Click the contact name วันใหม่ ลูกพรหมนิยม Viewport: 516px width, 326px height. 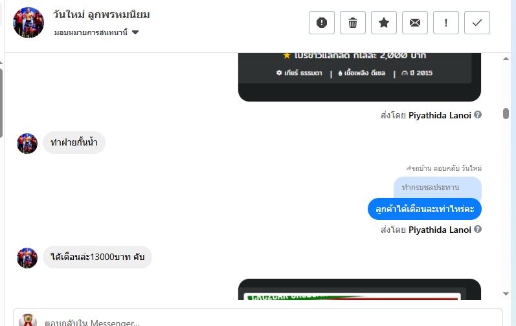click(x=102, y=14)
